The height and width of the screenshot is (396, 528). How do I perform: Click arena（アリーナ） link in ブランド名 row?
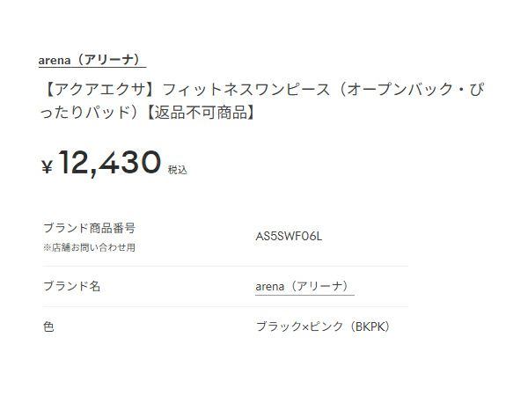click(x=304, y=286)
